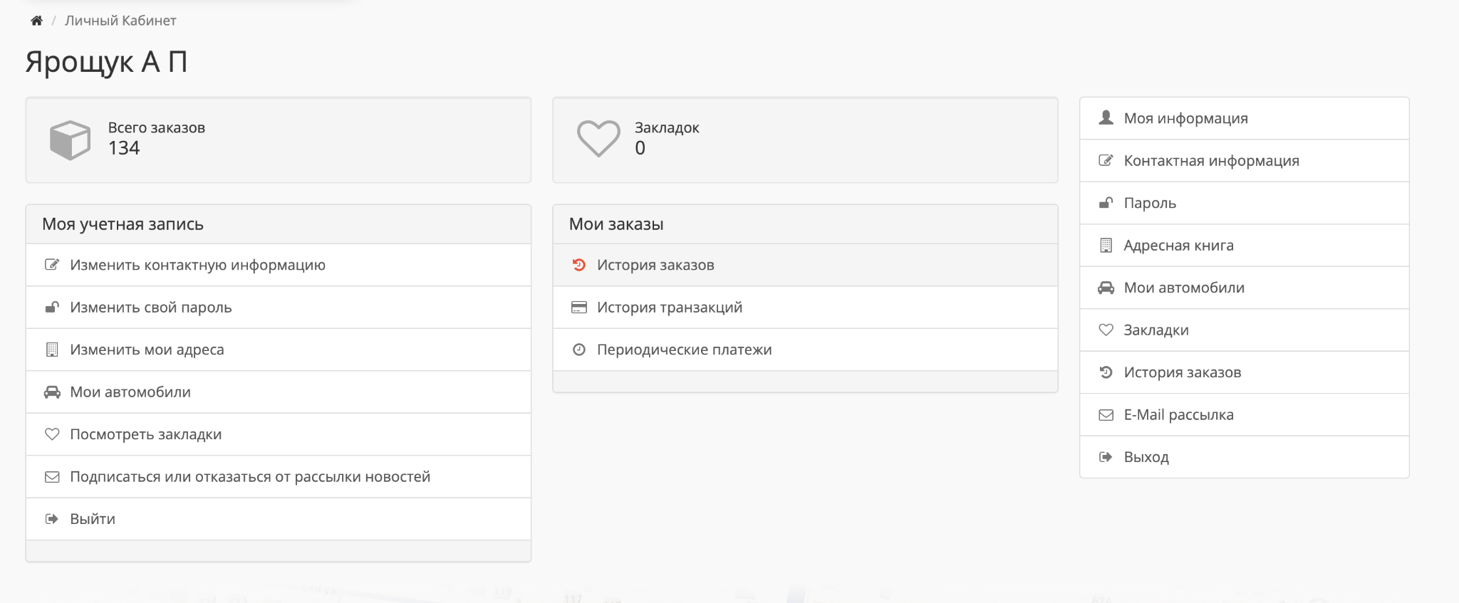Open Изменить контактную информацию link
This screenshot has height=603, width=1459.
pos(197,265)
